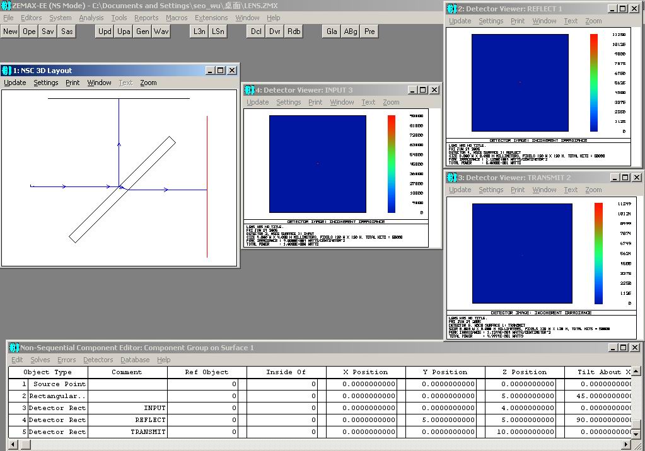Click the Y Position column header
Viewport: 645px width, 451px height.
coord(446,372)
